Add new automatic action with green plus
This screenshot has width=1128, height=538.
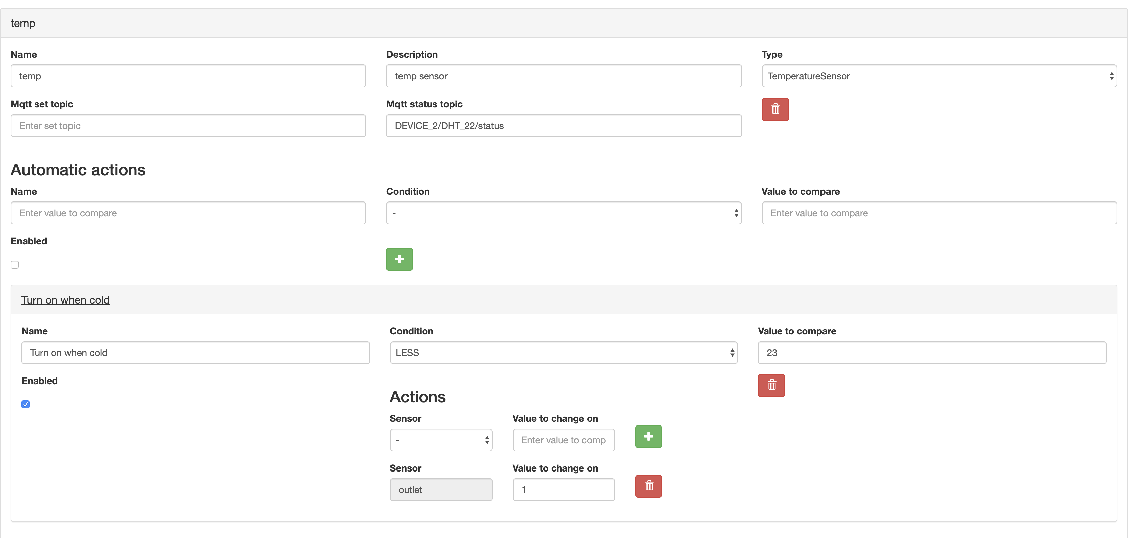[x=399, y=259]
